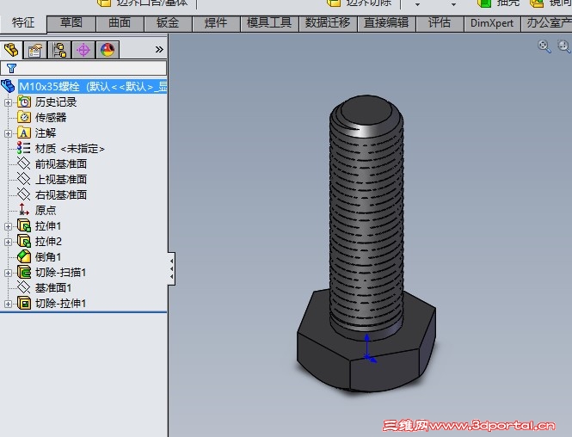Select the 基准面1 label
The height and width of the screenshot is (437, 572).
point(53,288)
